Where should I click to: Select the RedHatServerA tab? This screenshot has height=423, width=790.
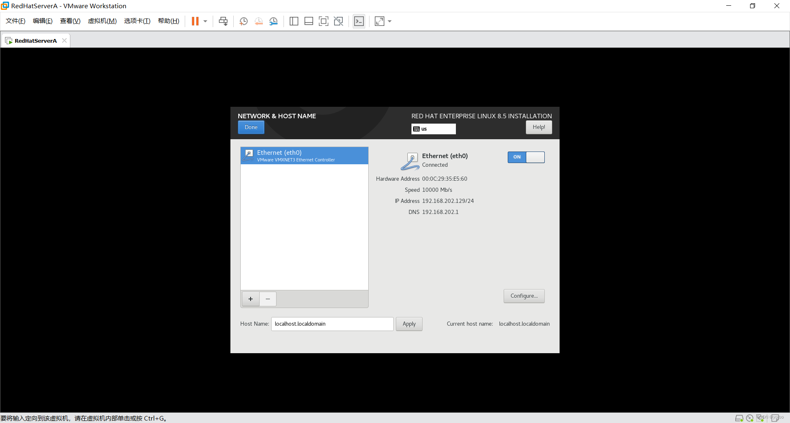tap(35, 41)
